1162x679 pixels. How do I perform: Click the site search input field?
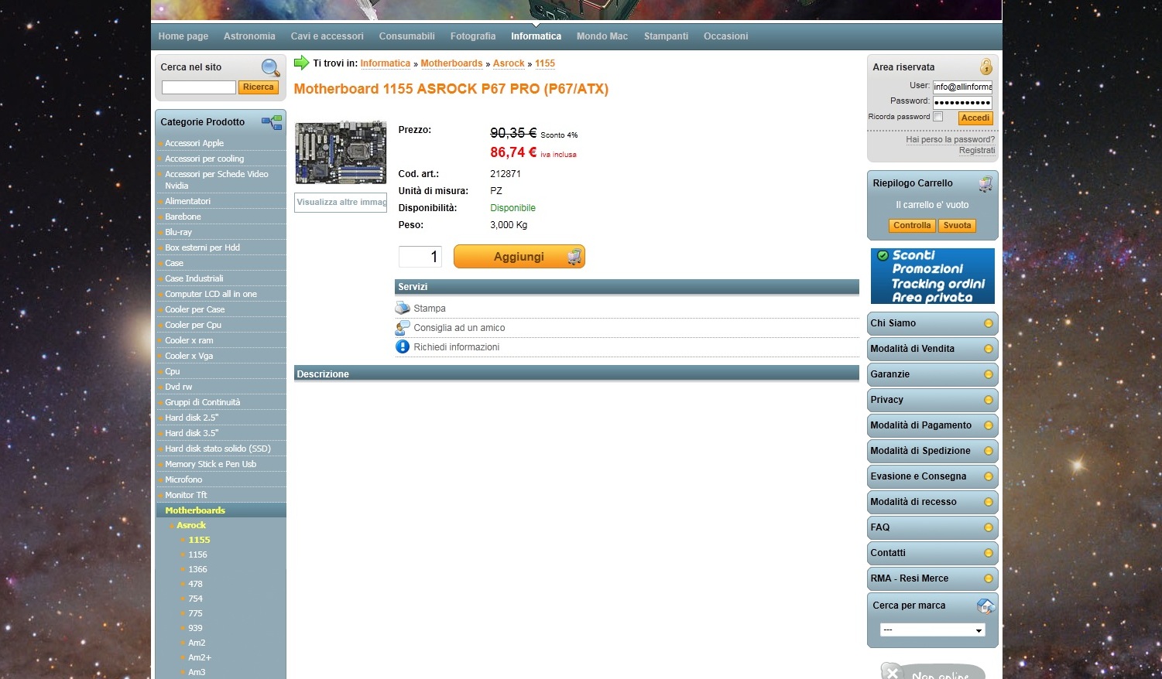click(x=198, y=87)
